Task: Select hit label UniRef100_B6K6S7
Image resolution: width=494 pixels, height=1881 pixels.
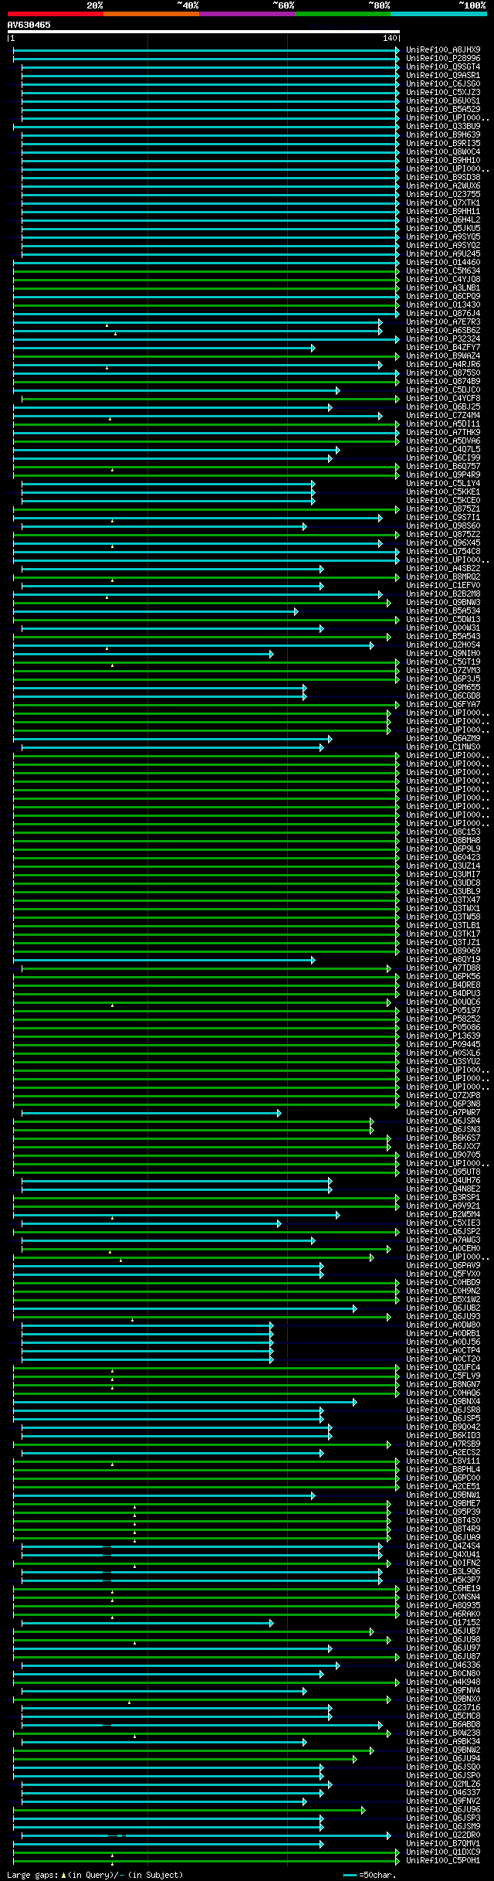Action: coord(443,1138)
